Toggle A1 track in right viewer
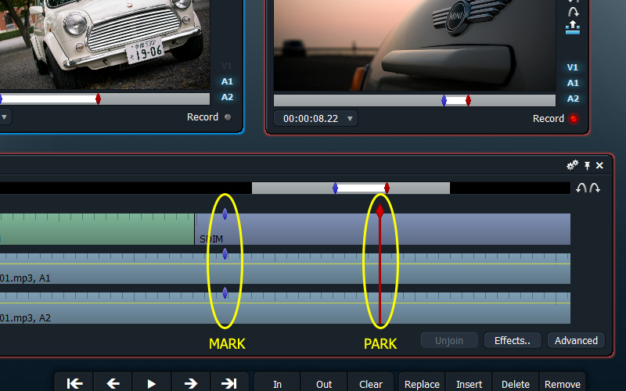This screenshot has width=626, height=391. point(573,83)
